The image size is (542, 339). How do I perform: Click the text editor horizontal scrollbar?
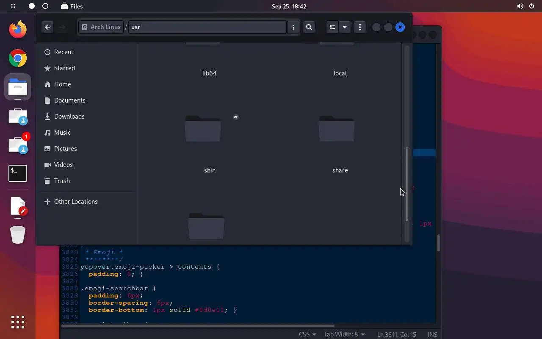[x=198, y=326]
